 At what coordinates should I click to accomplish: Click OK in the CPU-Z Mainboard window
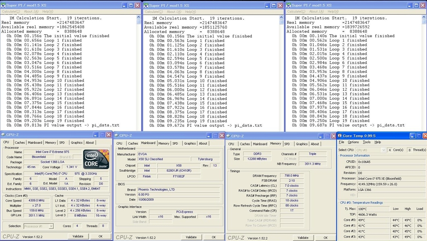tap(213, 237)
